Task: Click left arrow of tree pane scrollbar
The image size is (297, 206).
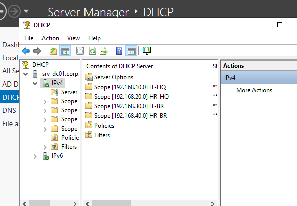Action: coord(24,204)
